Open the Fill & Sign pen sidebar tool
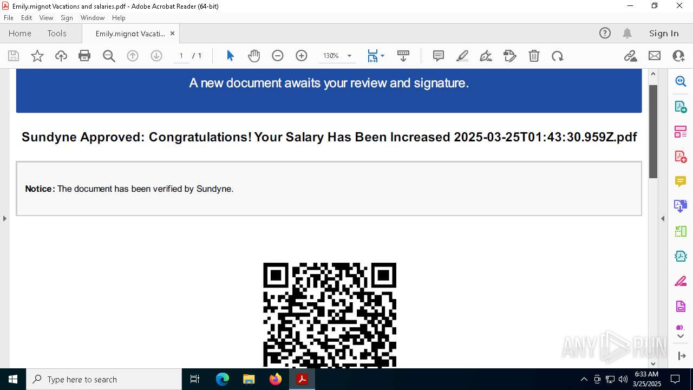693x390 pixels. click(681, 281)
